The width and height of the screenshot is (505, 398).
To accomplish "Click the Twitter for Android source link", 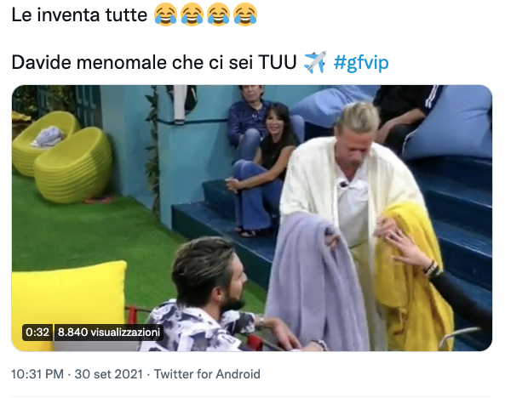I will click(207, 374).
